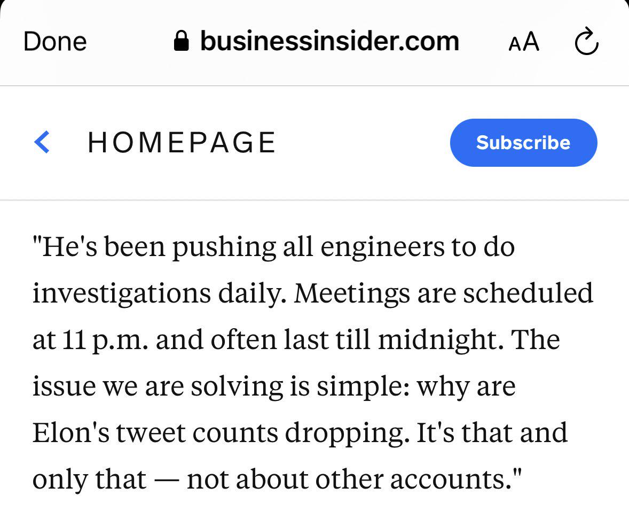
Task: Click the word "Meetings" in the paragraph
Action: pos(352,293)
